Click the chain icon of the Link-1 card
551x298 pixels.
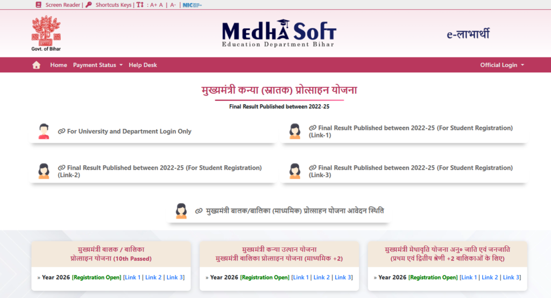313,128
